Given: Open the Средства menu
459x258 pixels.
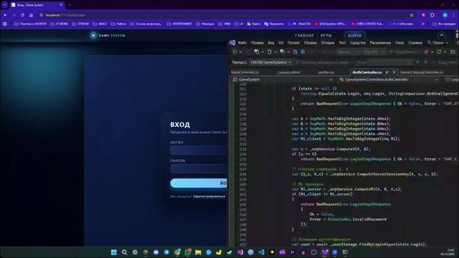Looking at the screenshot, I should (358, 43).
